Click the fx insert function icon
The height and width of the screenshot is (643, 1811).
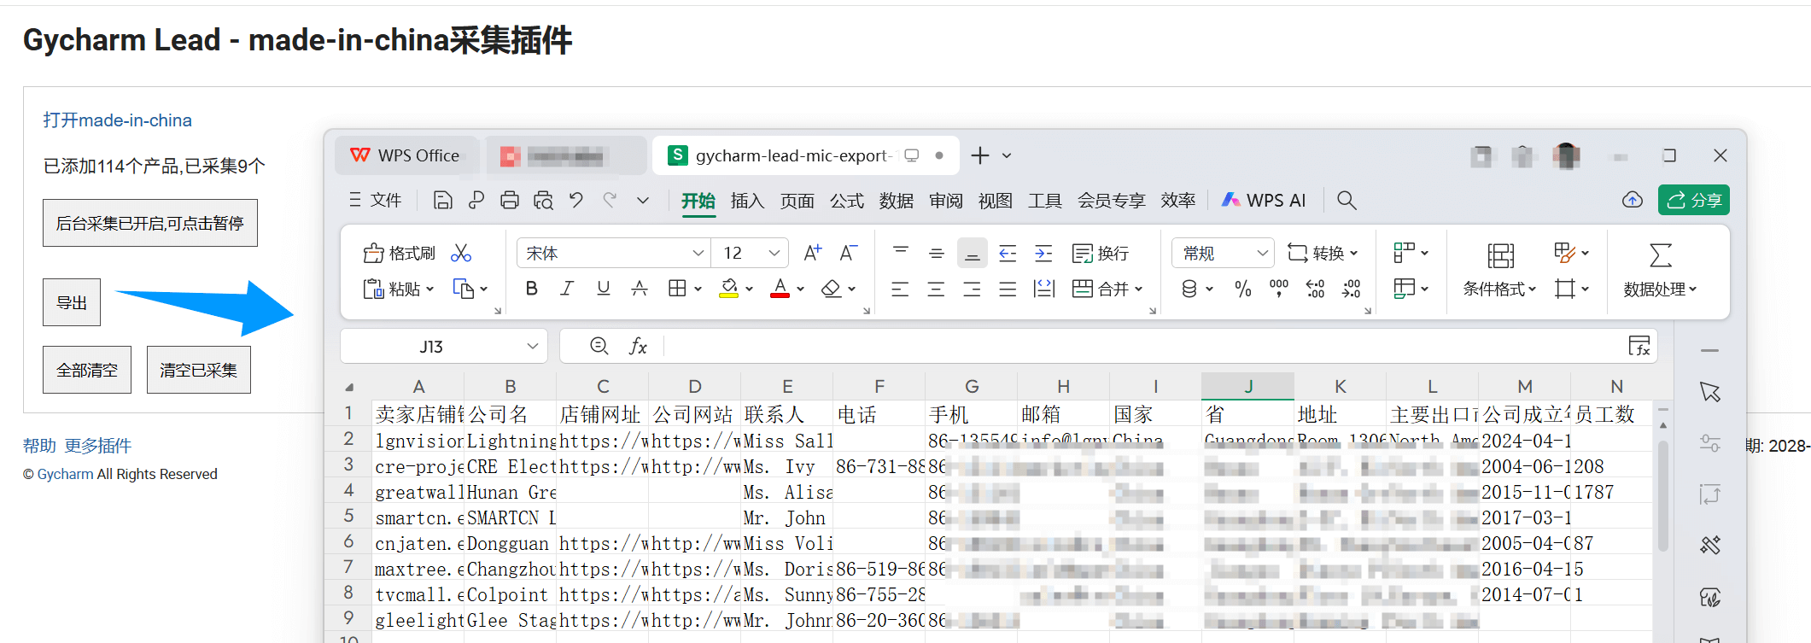click(638, 346)
